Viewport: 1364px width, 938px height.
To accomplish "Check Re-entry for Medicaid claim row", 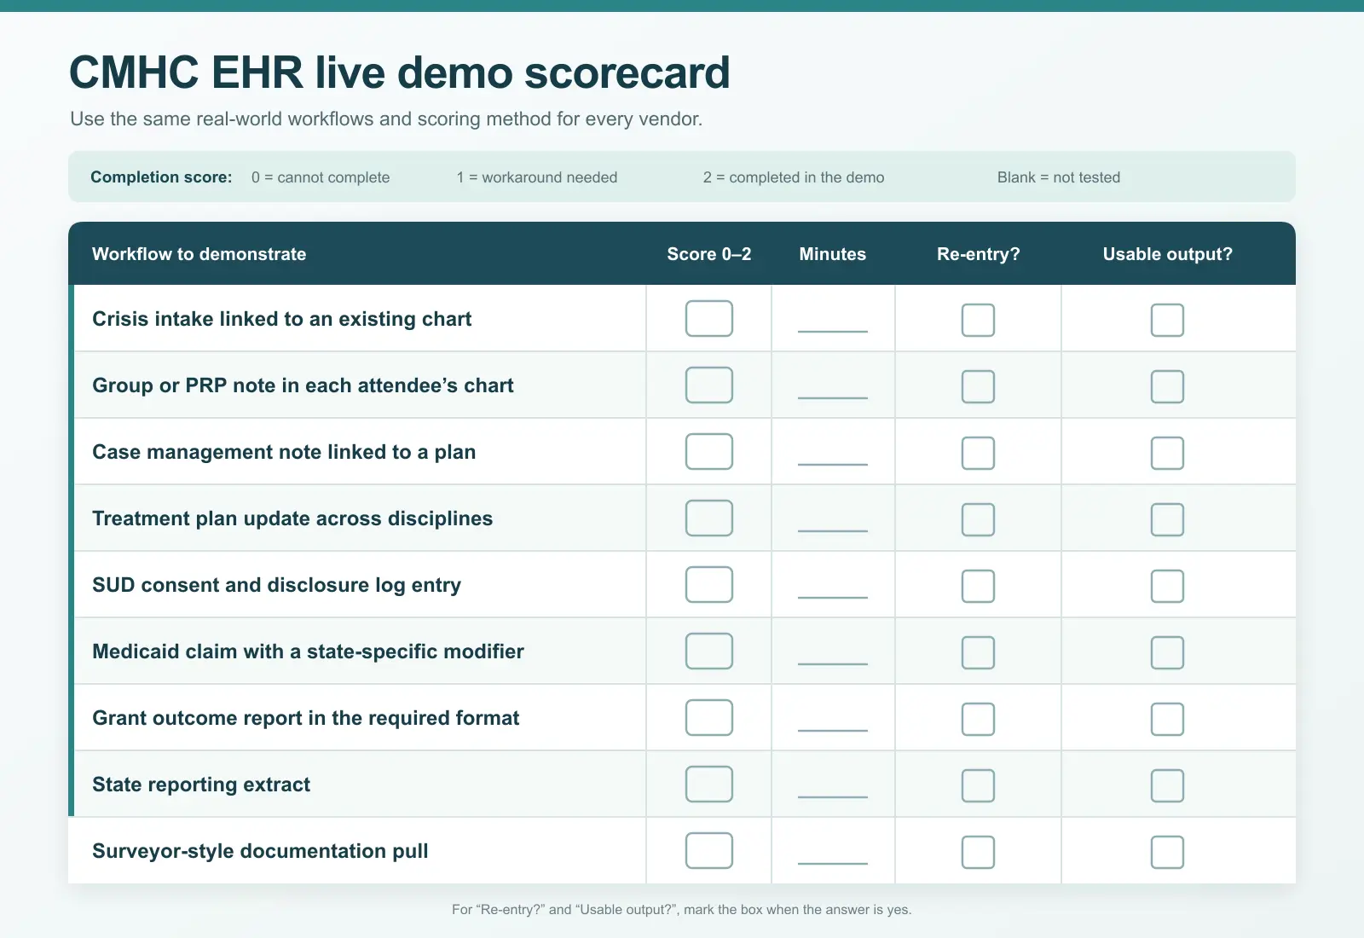I will [x=978, y=652].
